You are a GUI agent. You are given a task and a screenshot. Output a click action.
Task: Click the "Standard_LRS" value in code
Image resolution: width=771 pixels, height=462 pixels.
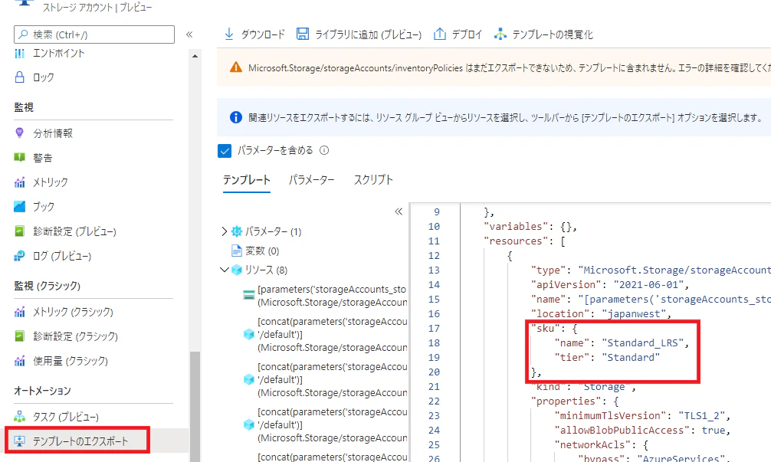(643, 343)
